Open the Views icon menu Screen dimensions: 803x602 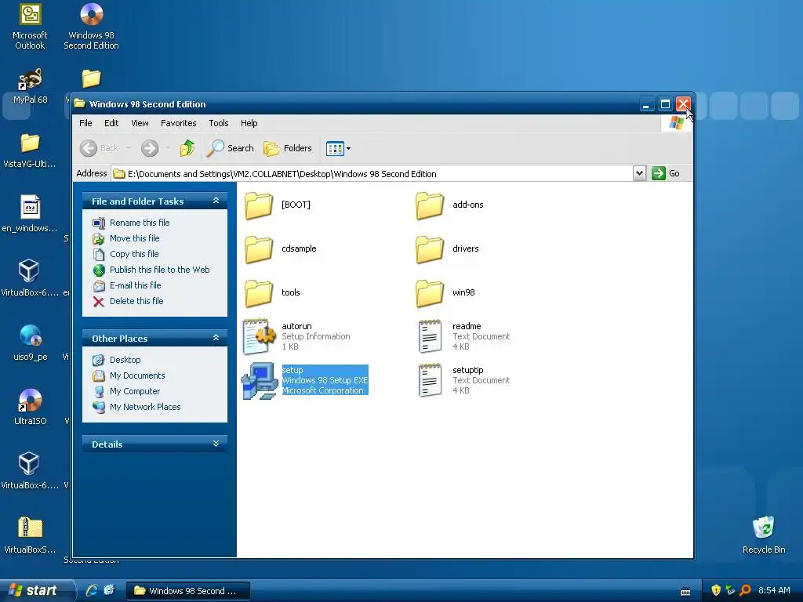[338, 148]
